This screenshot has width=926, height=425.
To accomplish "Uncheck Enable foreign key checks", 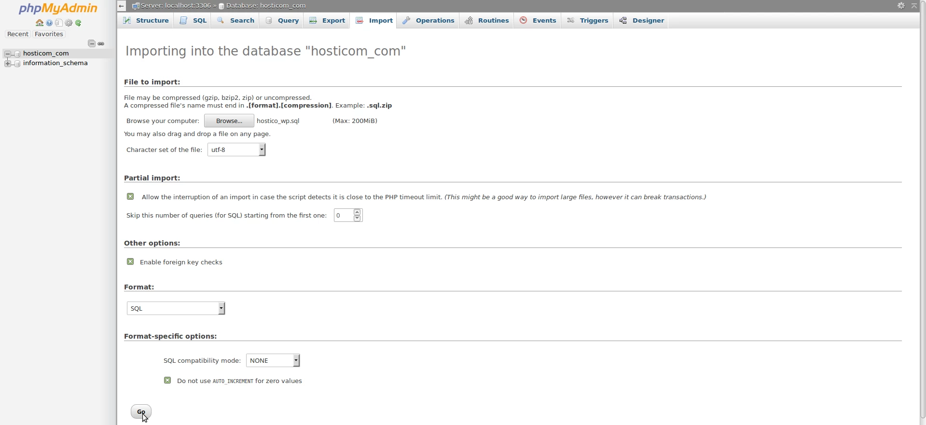I will (x=130, y=261).
